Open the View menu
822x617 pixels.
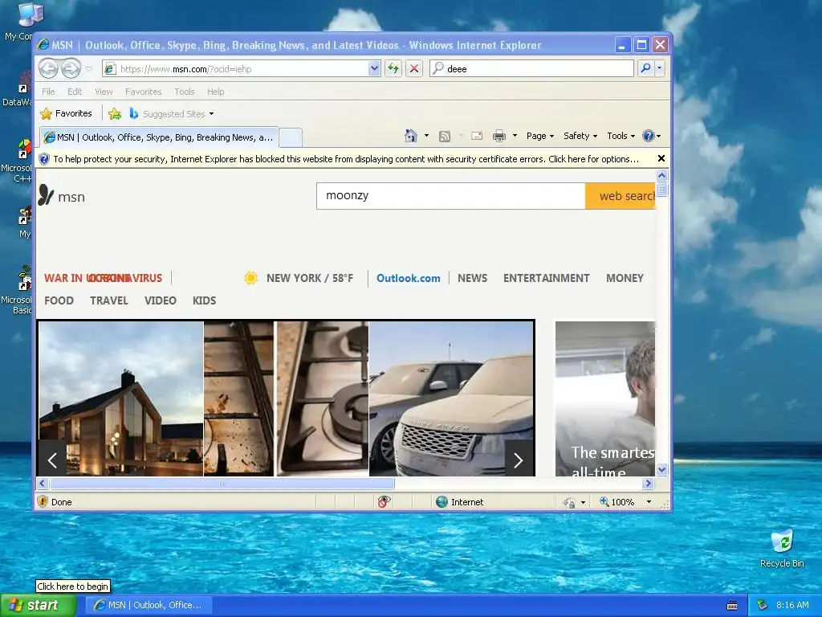[104, 92]
